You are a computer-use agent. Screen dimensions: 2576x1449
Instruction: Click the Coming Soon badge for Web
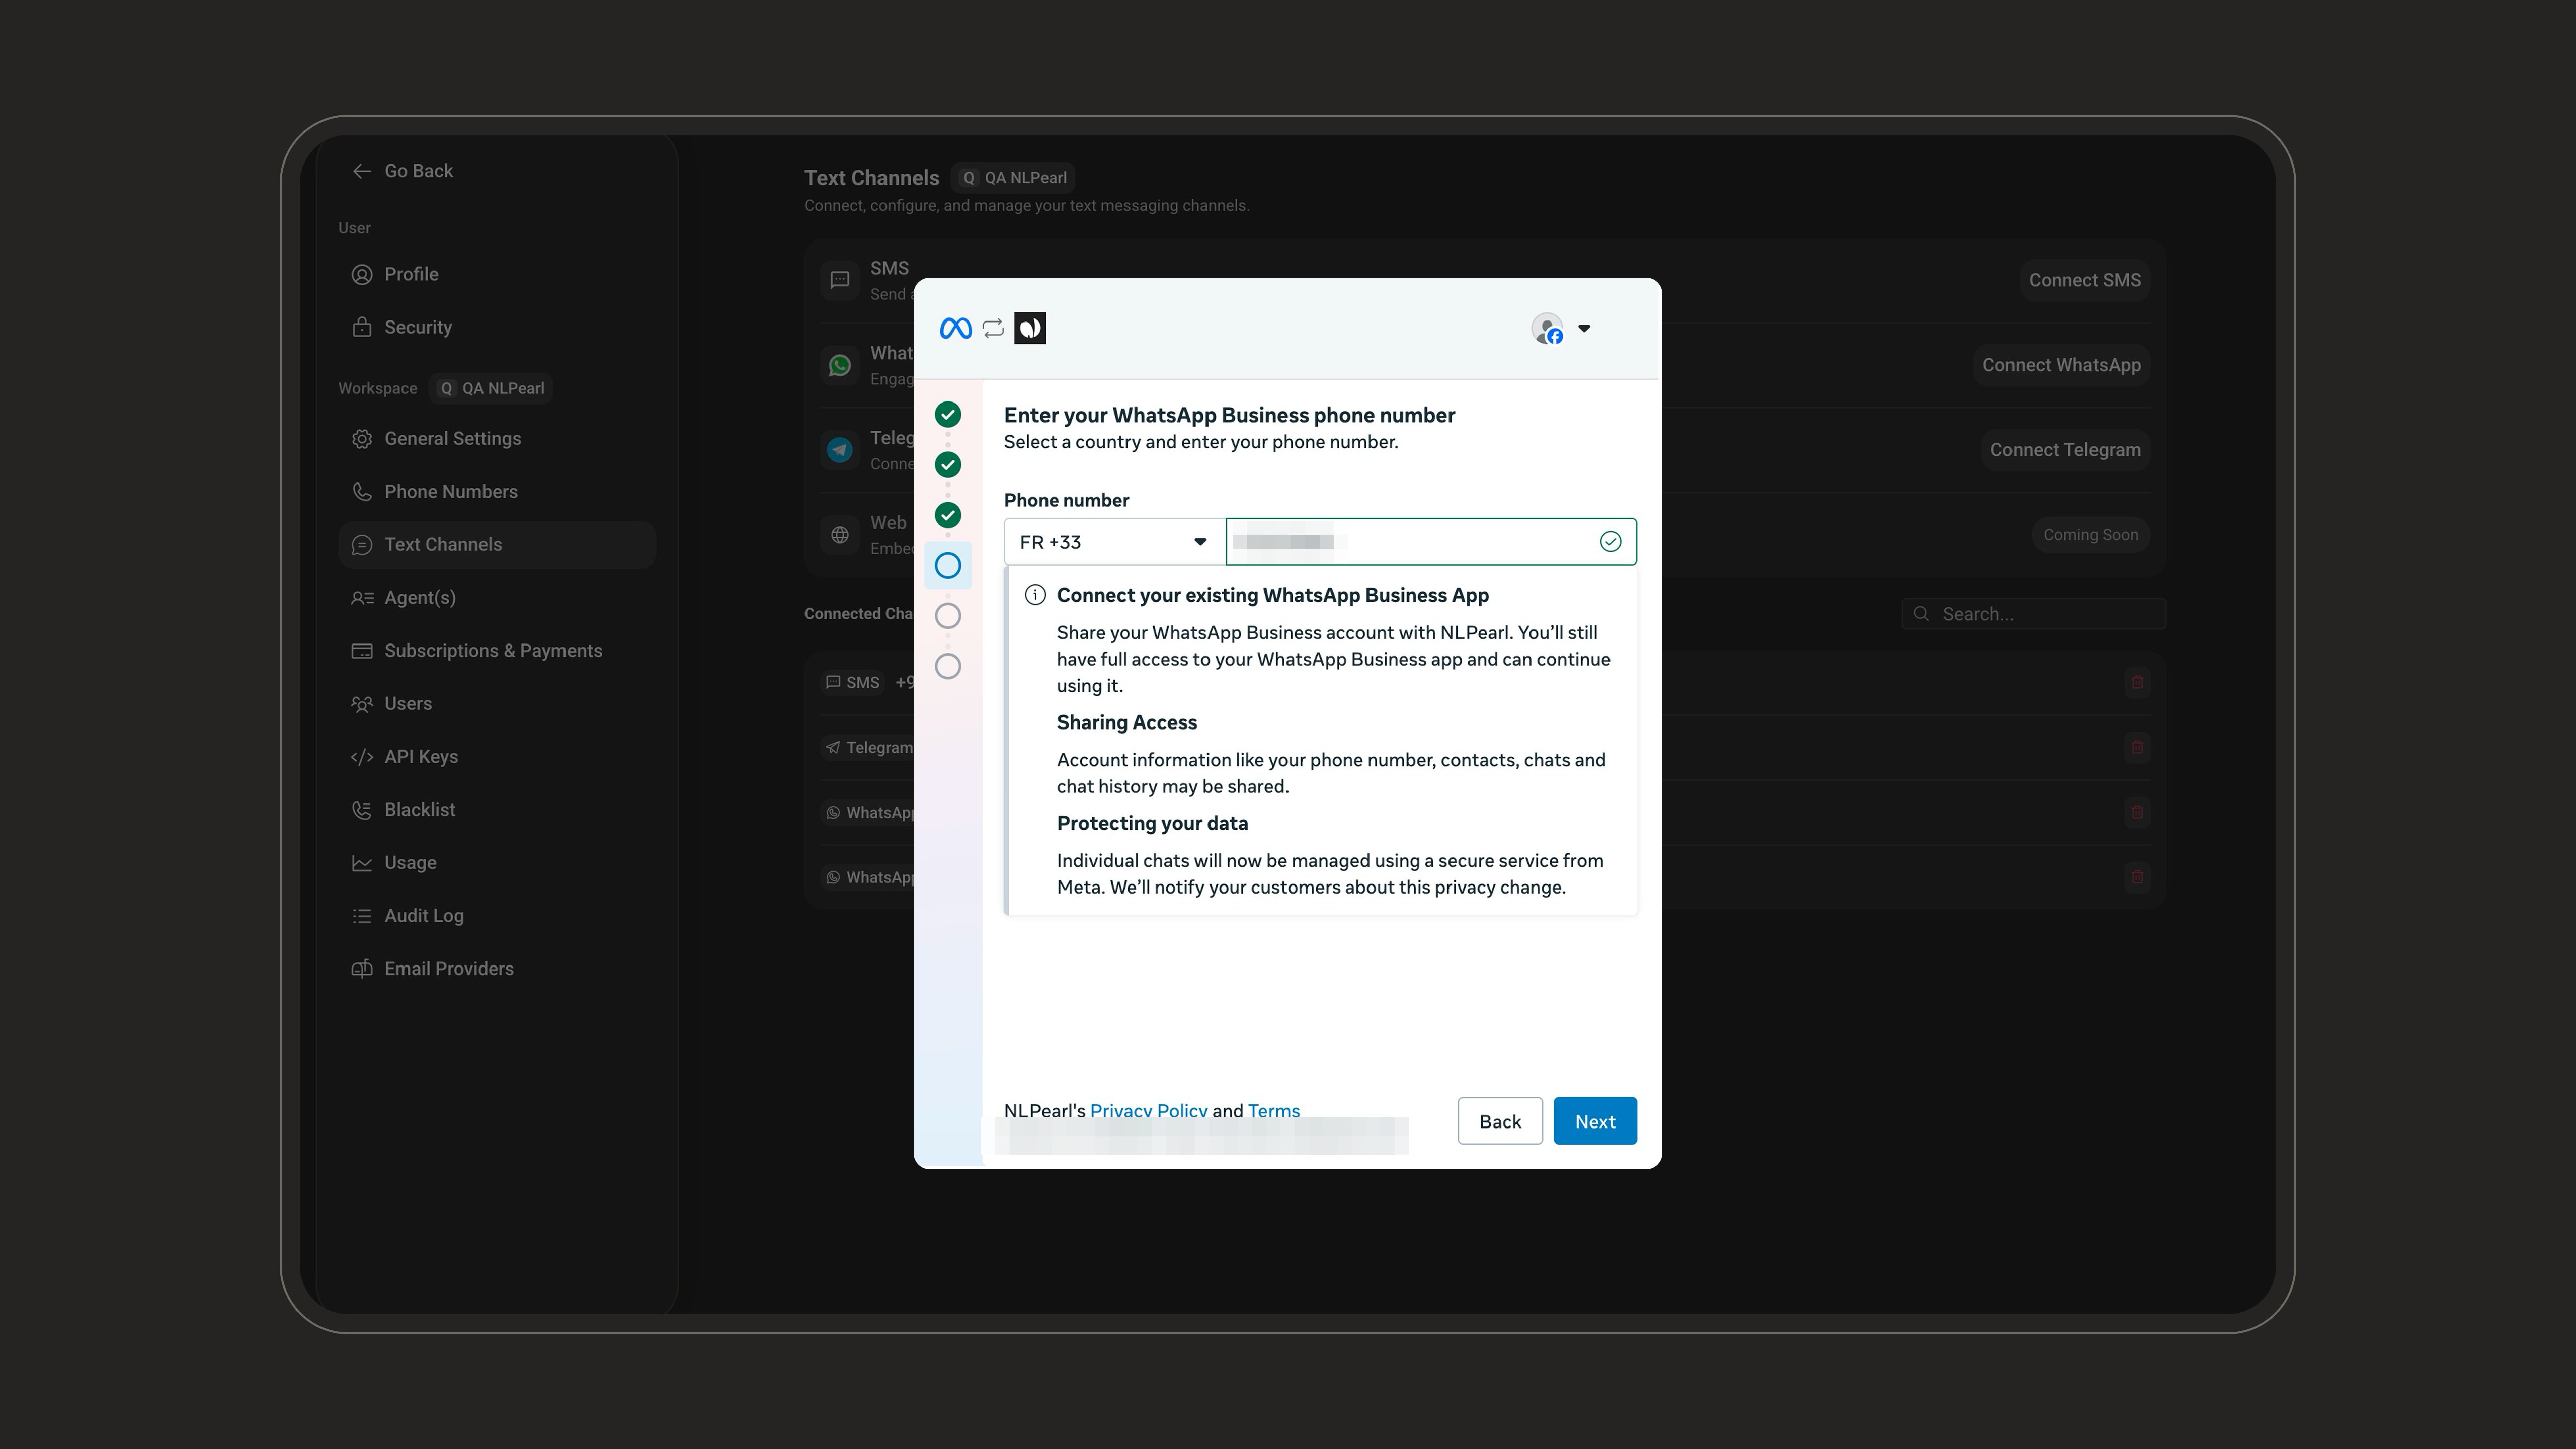[2090, 535]
